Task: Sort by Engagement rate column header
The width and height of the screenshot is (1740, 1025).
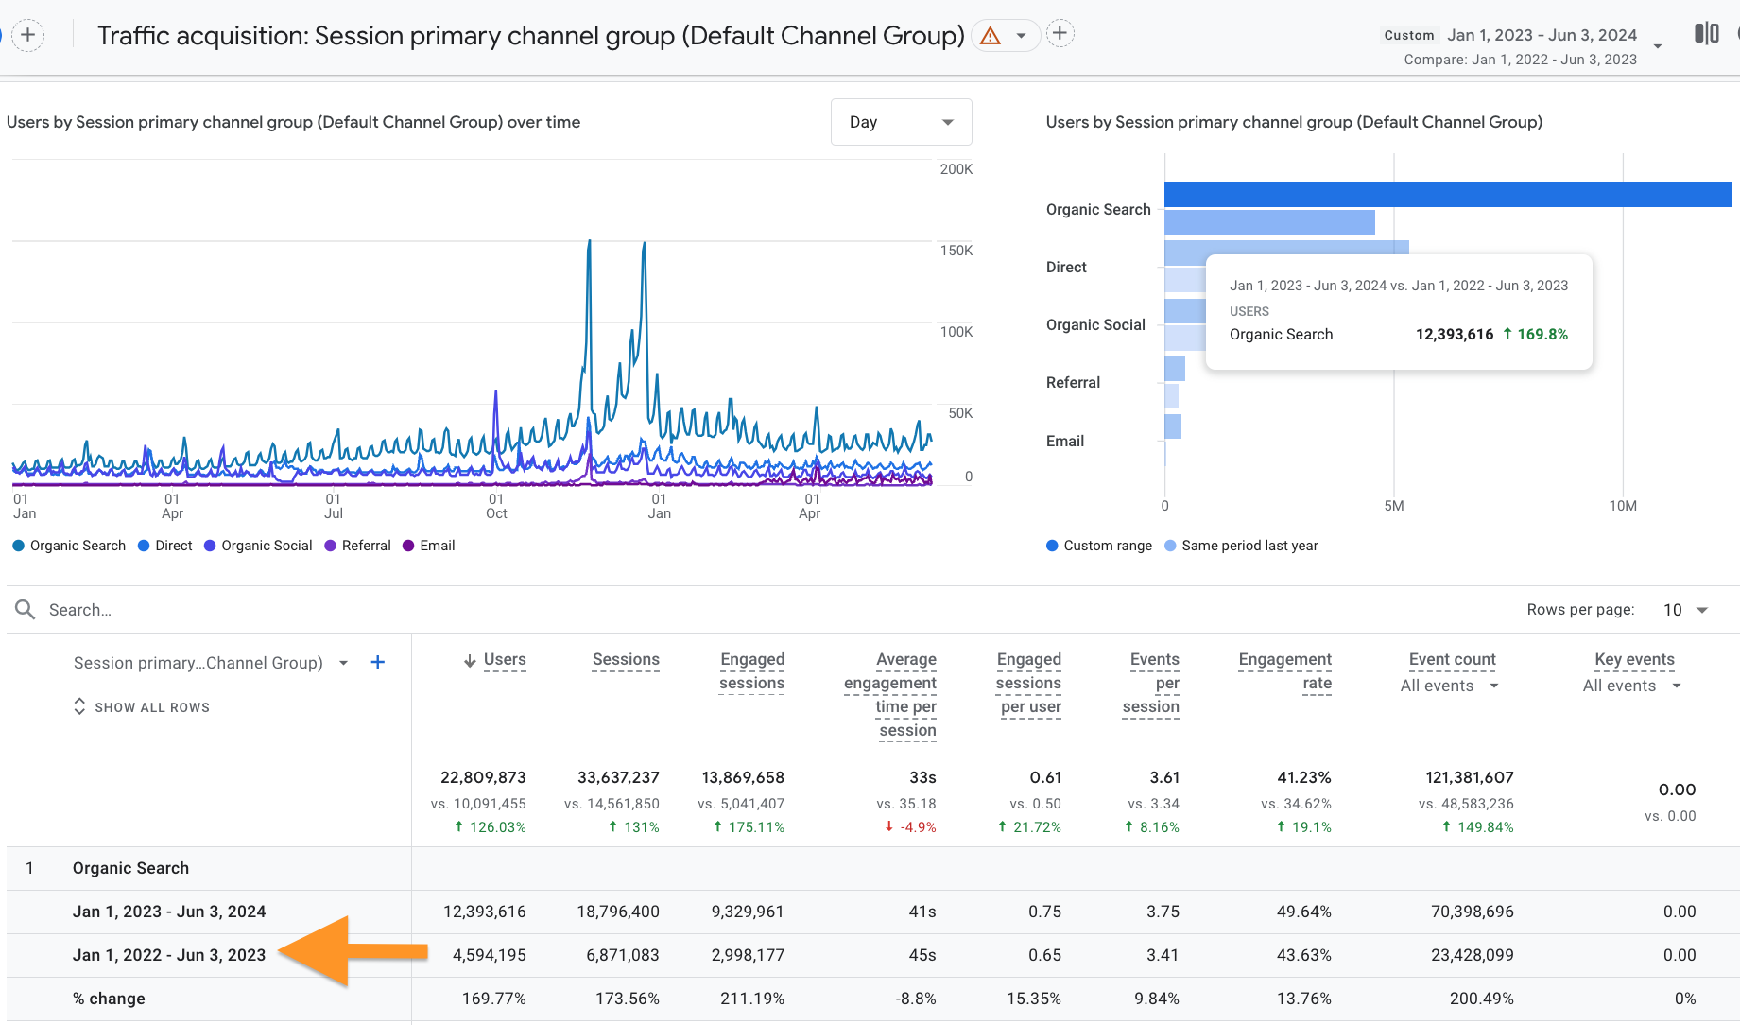Action: (x=1285, y=671)
